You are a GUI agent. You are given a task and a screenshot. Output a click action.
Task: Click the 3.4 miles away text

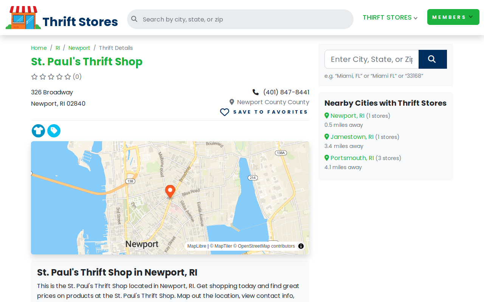point(344,146)
